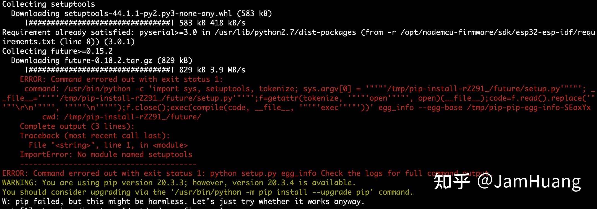Click the future-0.18.2.tar.gz filename
Image resolution: width=597 pixels, height=209 pixels.
108,61
